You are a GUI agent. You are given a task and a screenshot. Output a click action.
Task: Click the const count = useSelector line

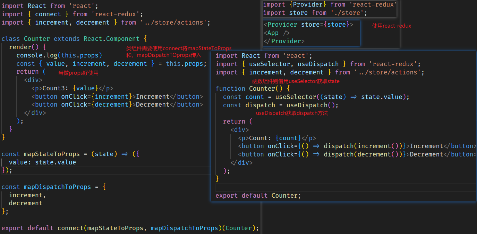[x=316, y=97]
